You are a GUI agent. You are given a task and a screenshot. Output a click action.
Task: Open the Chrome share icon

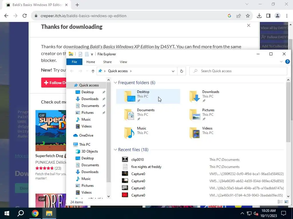coord(239,16)
